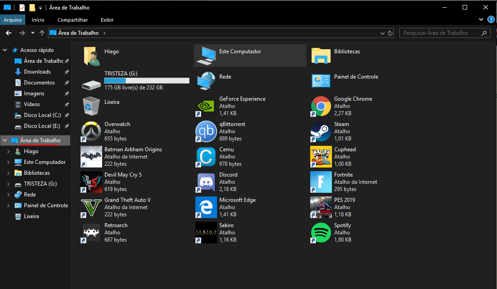Collapse the Acesso rápido tree node

pyautogui.click(x=5, y=50)
